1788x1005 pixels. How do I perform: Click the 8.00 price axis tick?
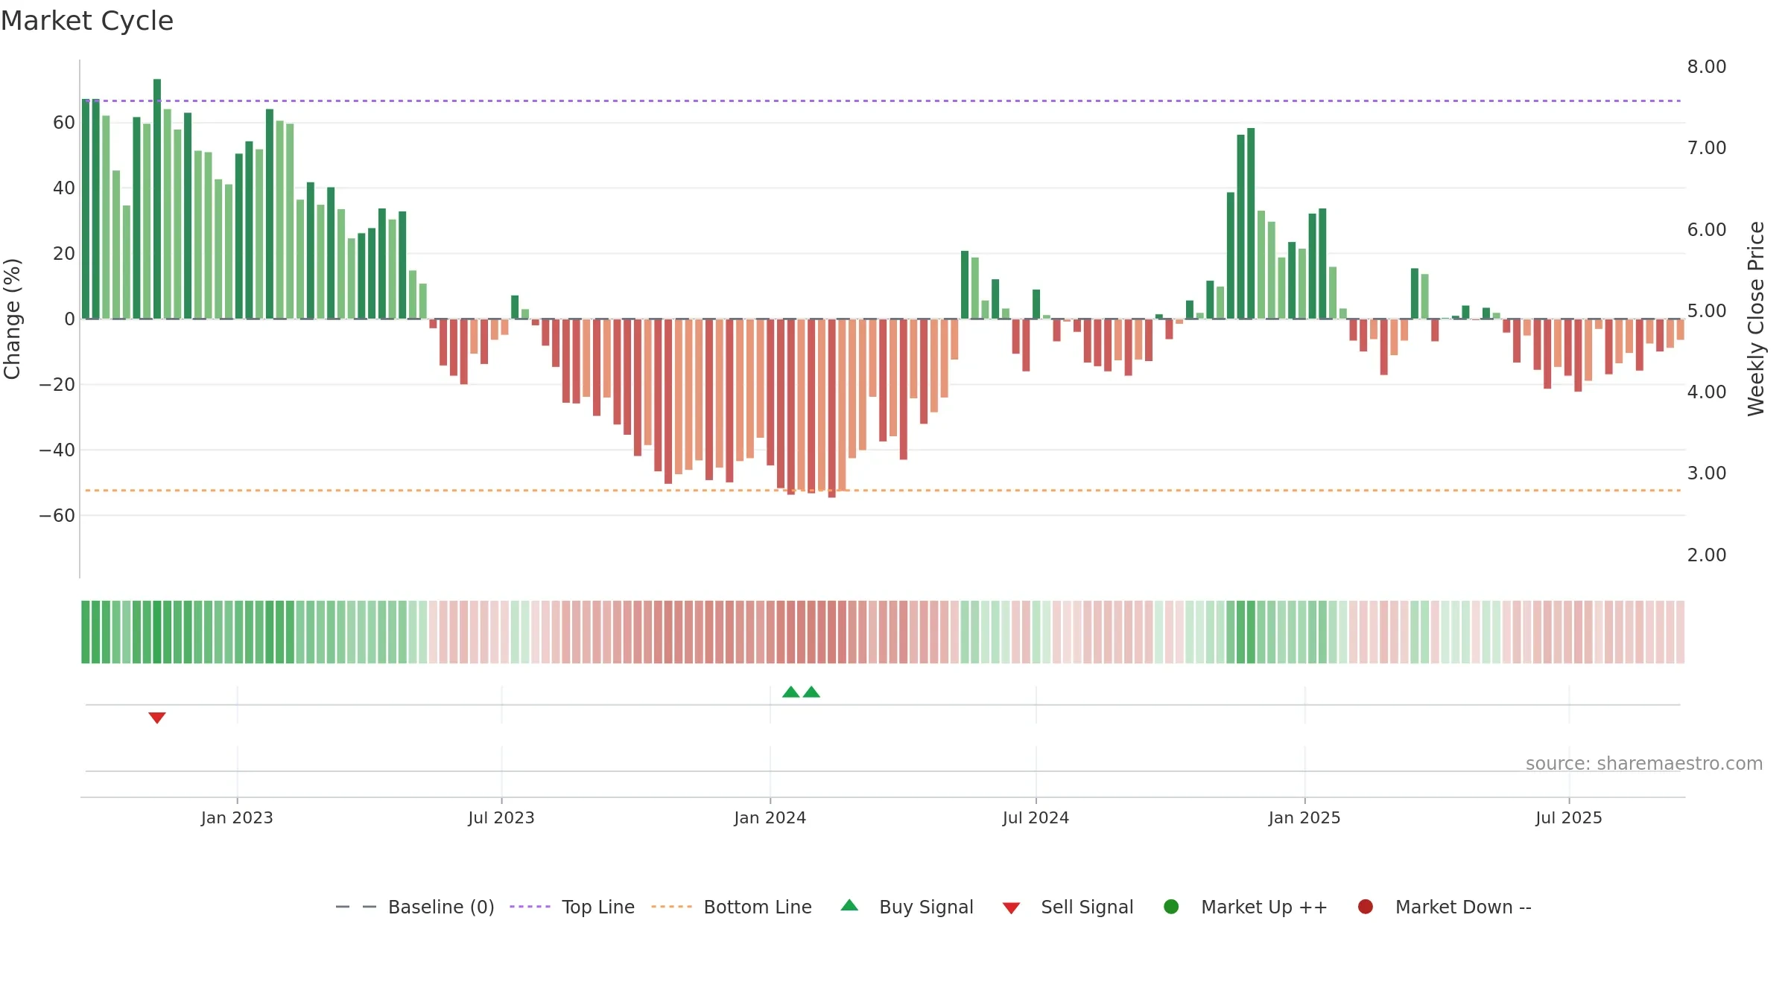coord(1707,67)
